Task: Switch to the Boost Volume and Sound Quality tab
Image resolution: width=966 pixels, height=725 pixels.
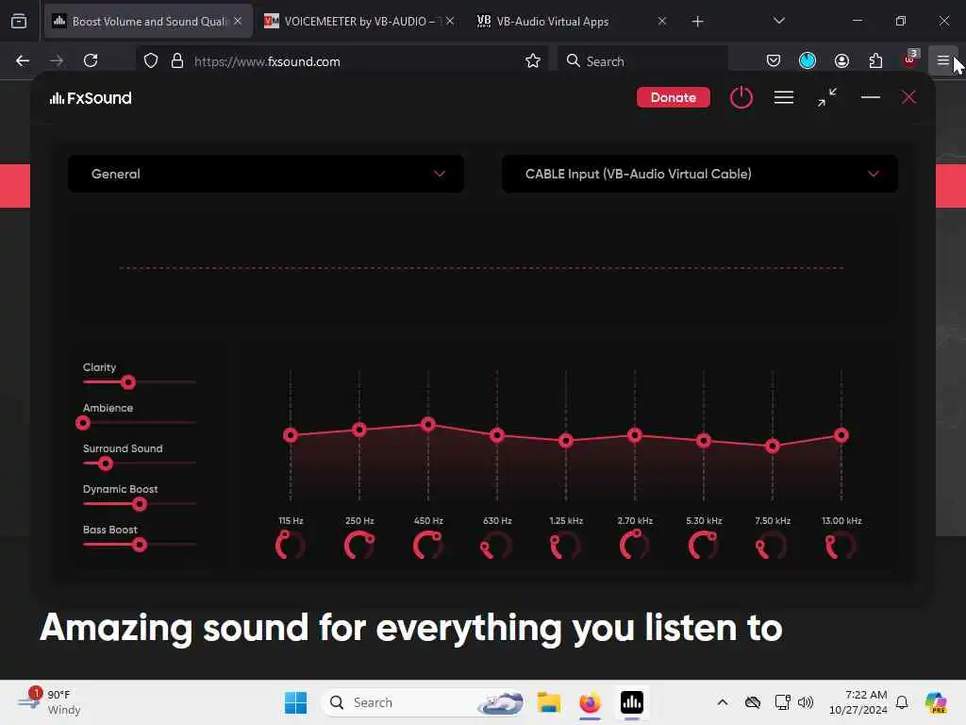Action: (148, 21)
